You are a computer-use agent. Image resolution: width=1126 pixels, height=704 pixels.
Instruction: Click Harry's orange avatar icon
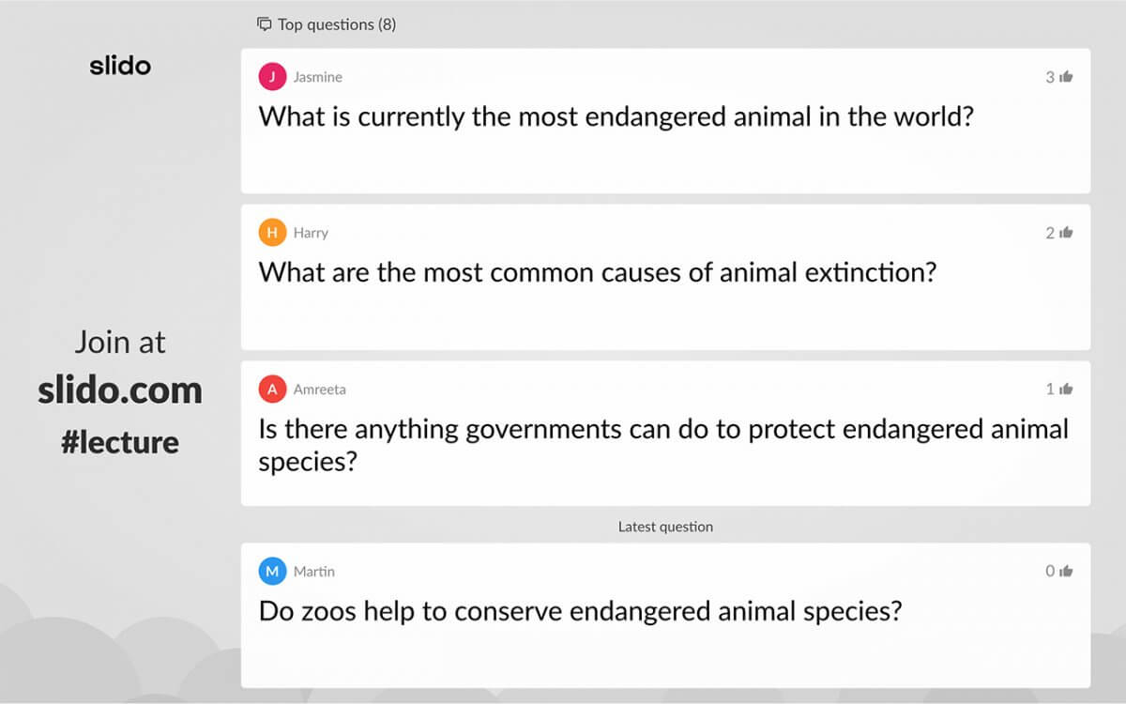pyautogui.click(x=271, y=232)
